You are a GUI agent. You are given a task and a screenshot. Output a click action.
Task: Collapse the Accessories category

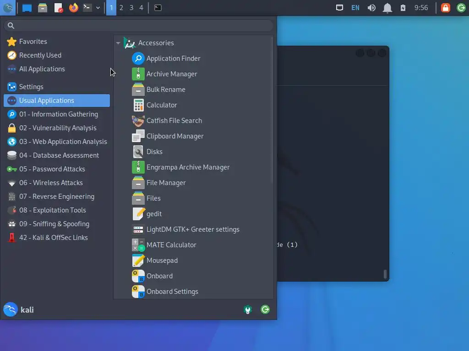[118, 43]
